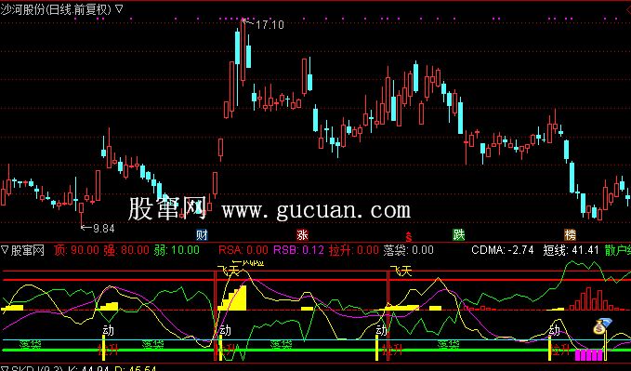Select the 短线: 41.41 indicator value

pyautogui.click(x=571, y=250)
